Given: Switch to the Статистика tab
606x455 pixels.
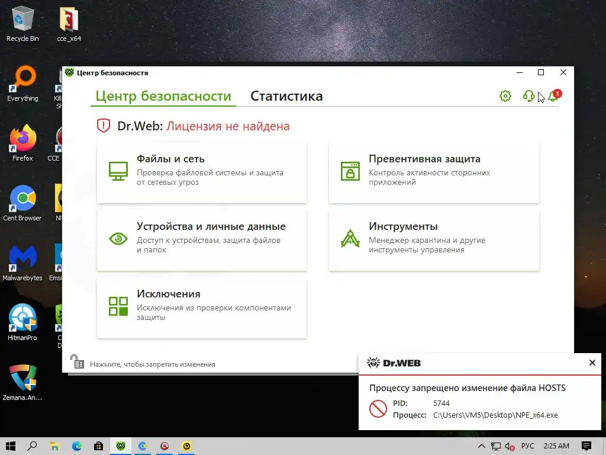Looking at the screenshot, I should 286,96.
